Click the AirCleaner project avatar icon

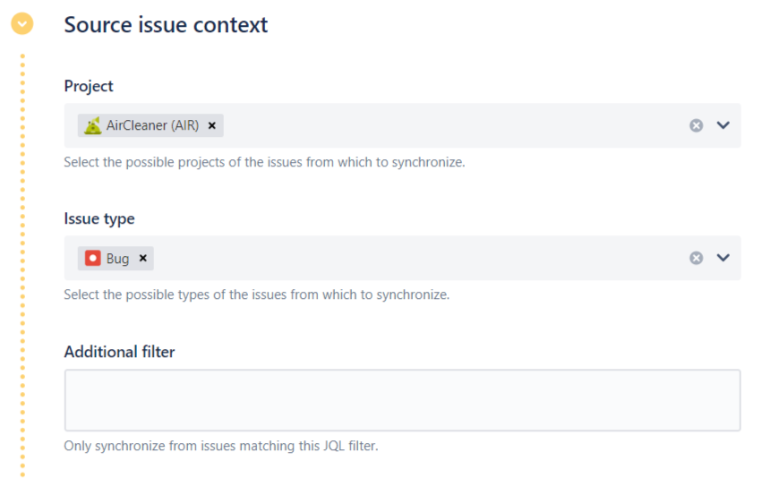(x=93, y=125)
